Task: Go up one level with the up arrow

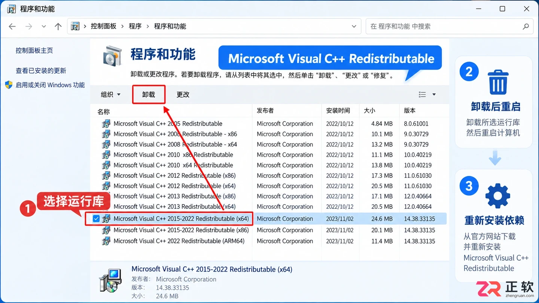Action: [58, 26]
